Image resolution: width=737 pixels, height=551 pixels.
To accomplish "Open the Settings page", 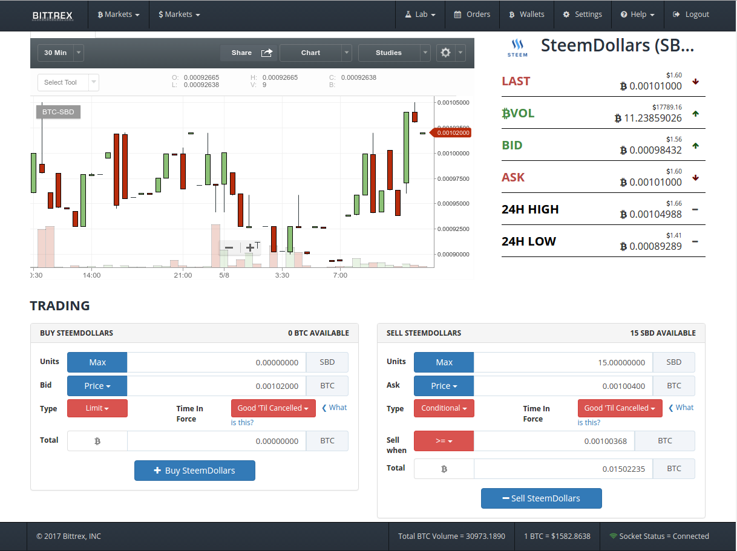I will pyautogui.click(x=582, y=15).
